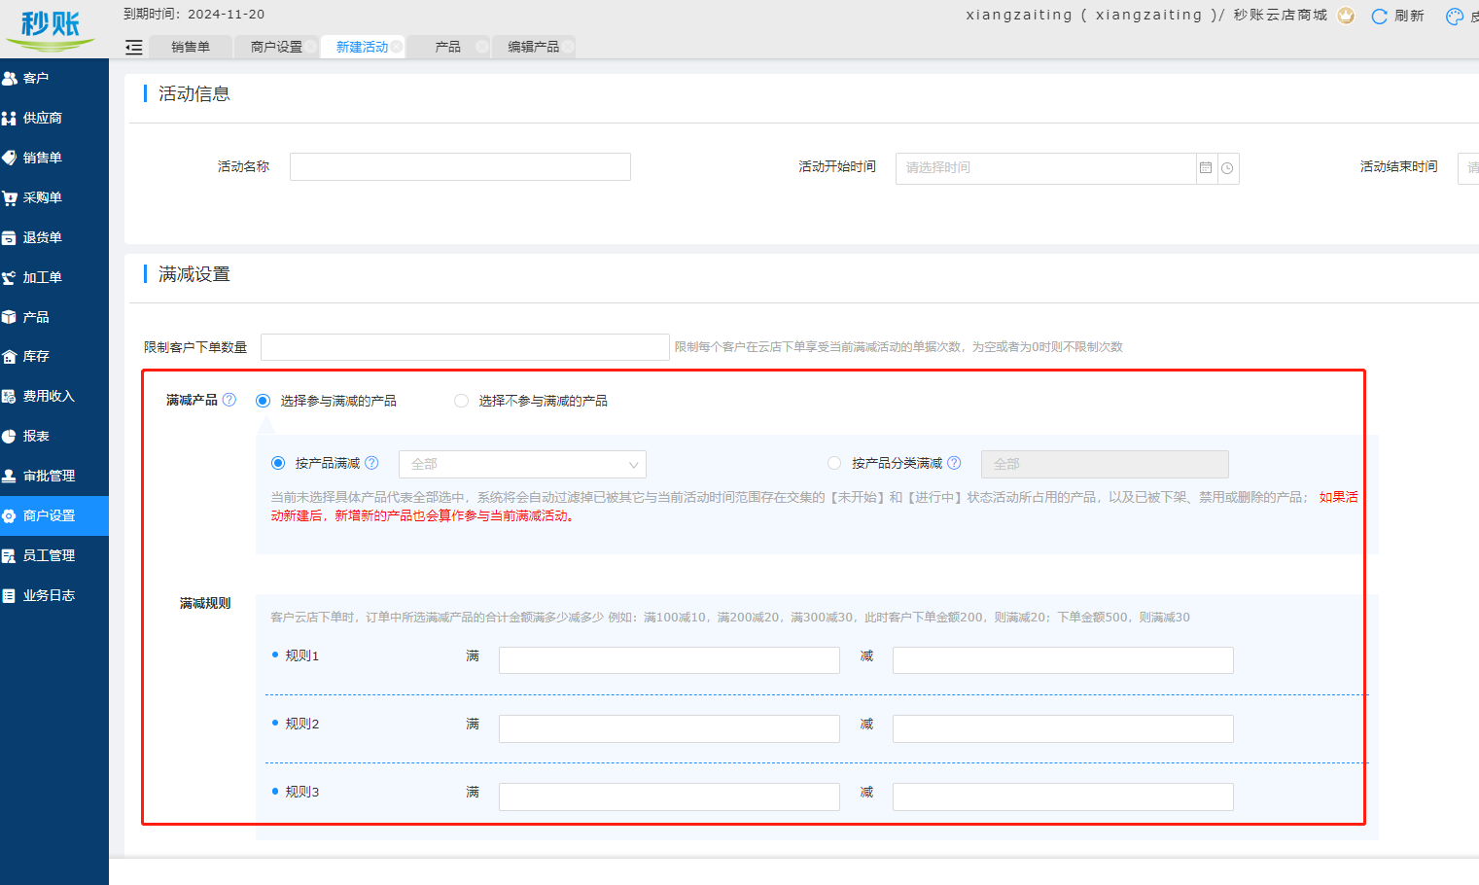Open 供应商 in the sidebar
This screenshot has width=1479, height=885.
pyautogui.click(x=54, y=118)
